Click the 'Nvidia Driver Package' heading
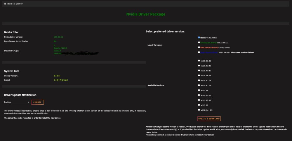 coord(146,14)
